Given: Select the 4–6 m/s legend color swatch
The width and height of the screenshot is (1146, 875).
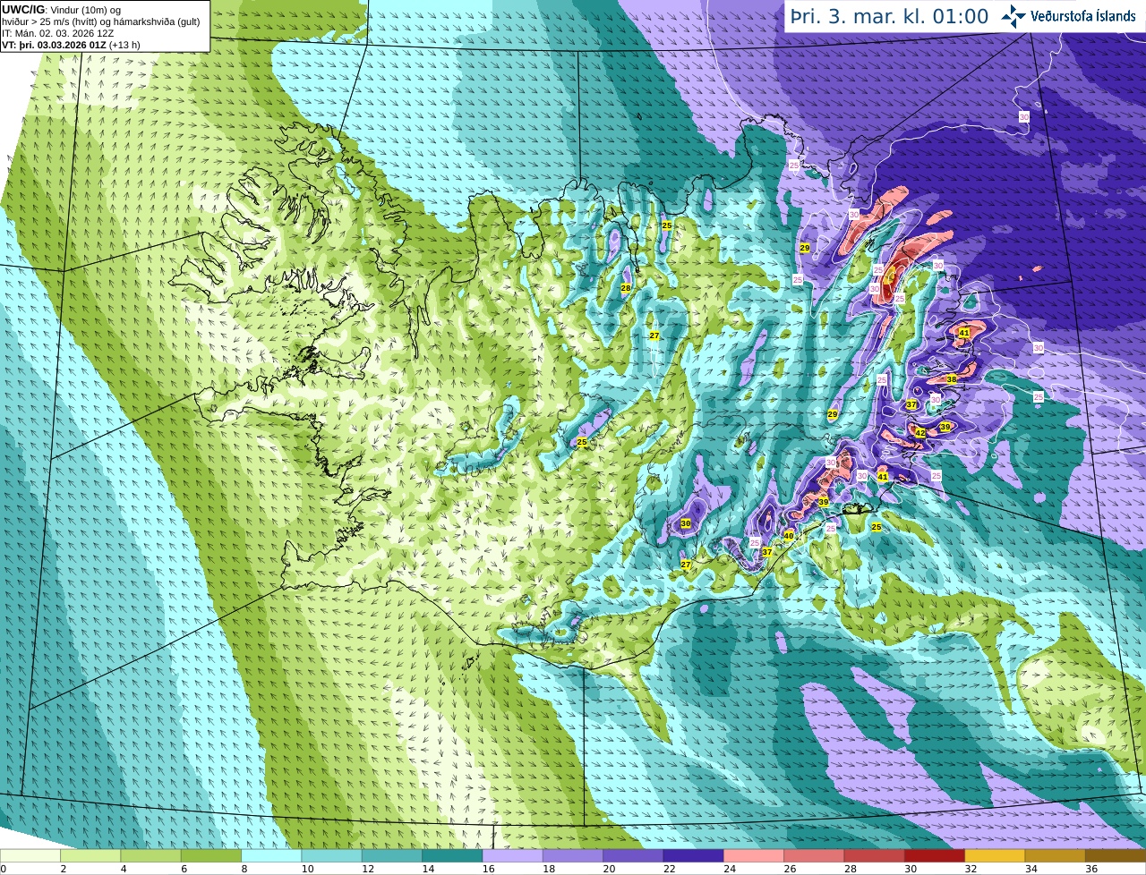Looking at the screenshot, I should (x=150, y=855).
